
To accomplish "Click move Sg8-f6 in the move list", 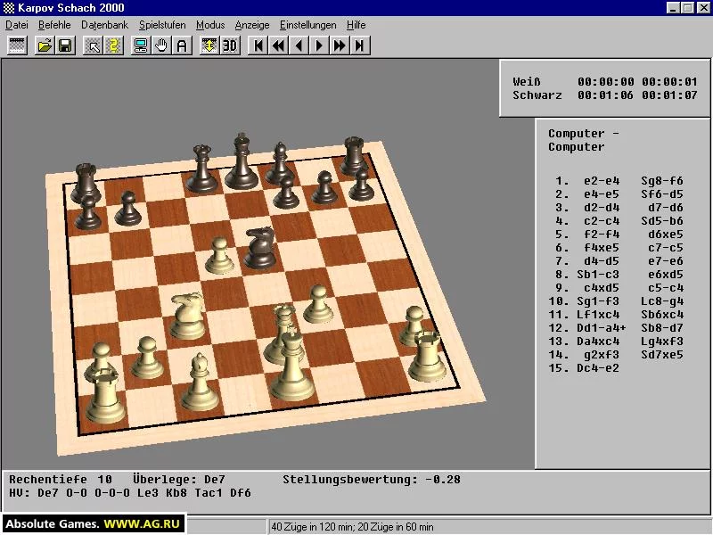I will pos(662,181).
